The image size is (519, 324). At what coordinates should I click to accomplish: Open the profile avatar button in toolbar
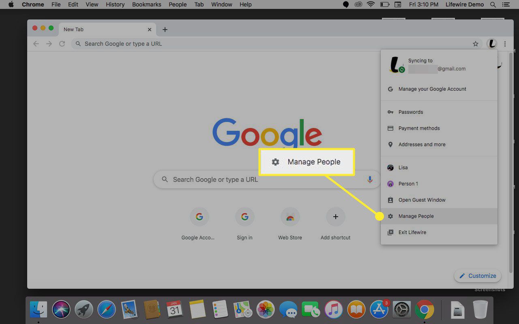492,44
